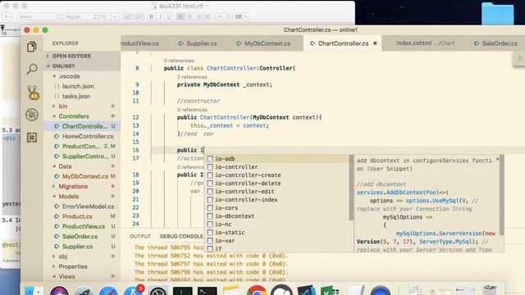Open Terminal from the Dock

point(208,291)
